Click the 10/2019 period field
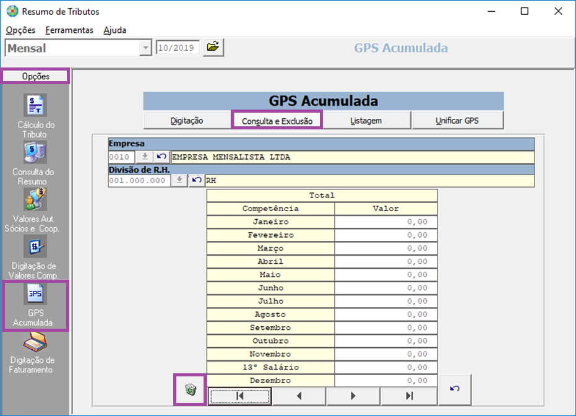Viewport: 576px width, 416px height. pyautogui.click(x=178, y=48)
